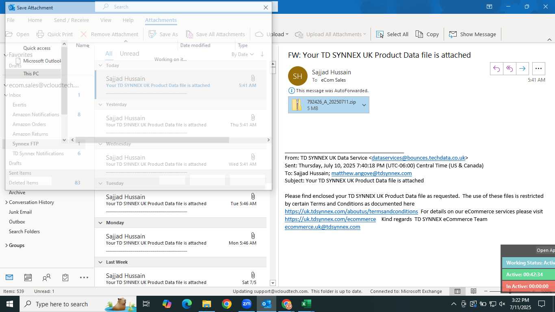Screen dimensions: 555x312
Task: Open the three-dots more actions menu
Action: (539, 69)
